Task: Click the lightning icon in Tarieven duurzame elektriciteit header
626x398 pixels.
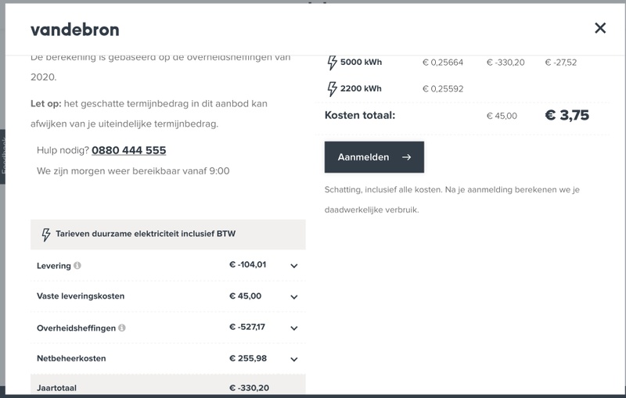Action: [x=46, y=235]
